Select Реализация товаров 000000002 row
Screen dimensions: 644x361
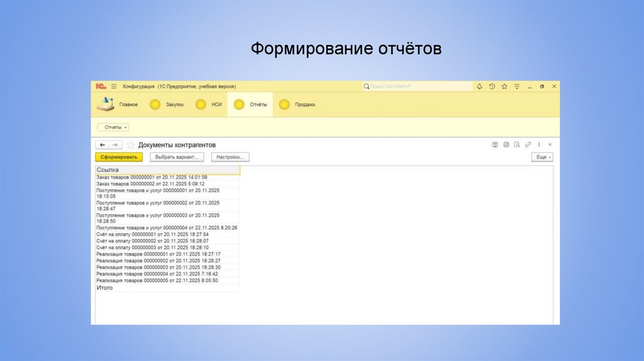point(167,261)
